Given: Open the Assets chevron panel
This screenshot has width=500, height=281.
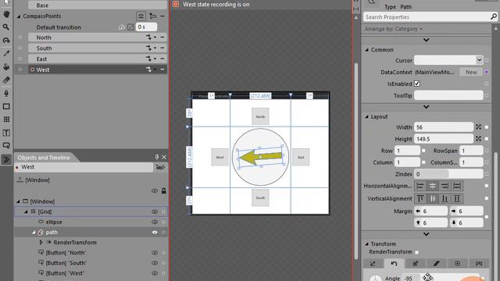Looking at the screenshot, I should [6, 159].
